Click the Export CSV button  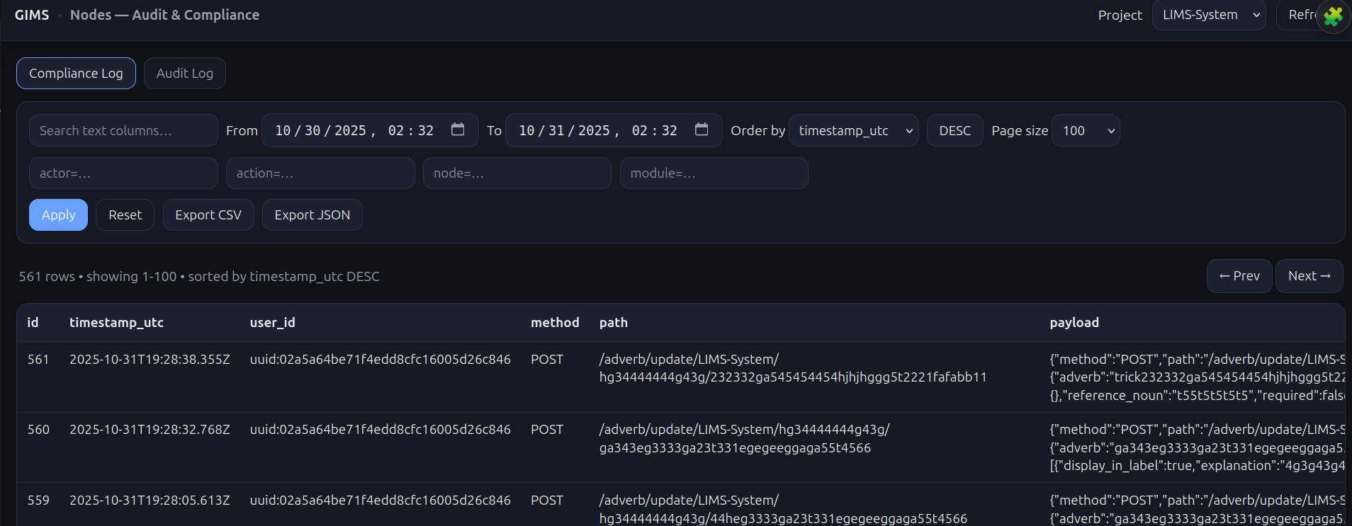(x=208, y=215)
